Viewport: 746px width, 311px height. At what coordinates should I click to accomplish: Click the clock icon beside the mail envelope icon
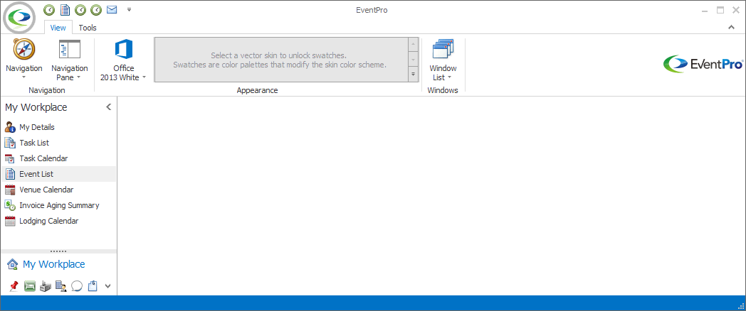96,9
